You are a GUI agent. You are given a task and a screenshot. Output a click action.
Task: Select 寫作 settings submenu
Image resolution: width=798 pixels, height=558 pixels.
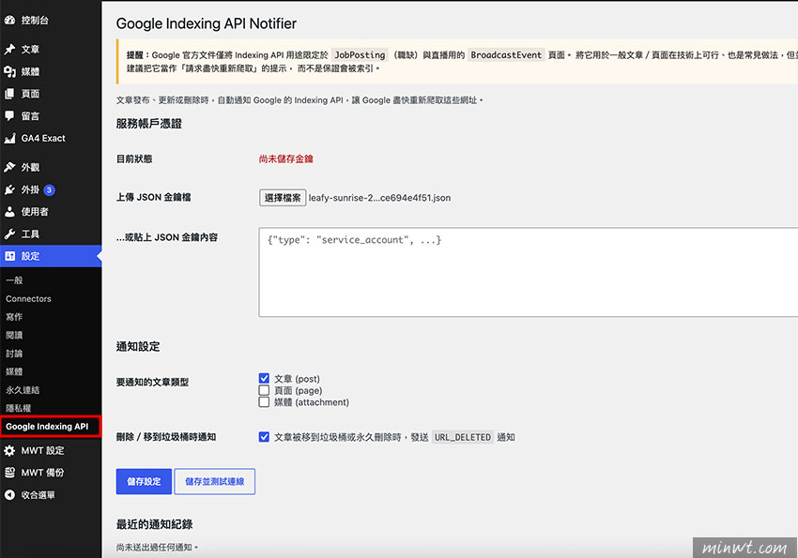coord(14,317)
